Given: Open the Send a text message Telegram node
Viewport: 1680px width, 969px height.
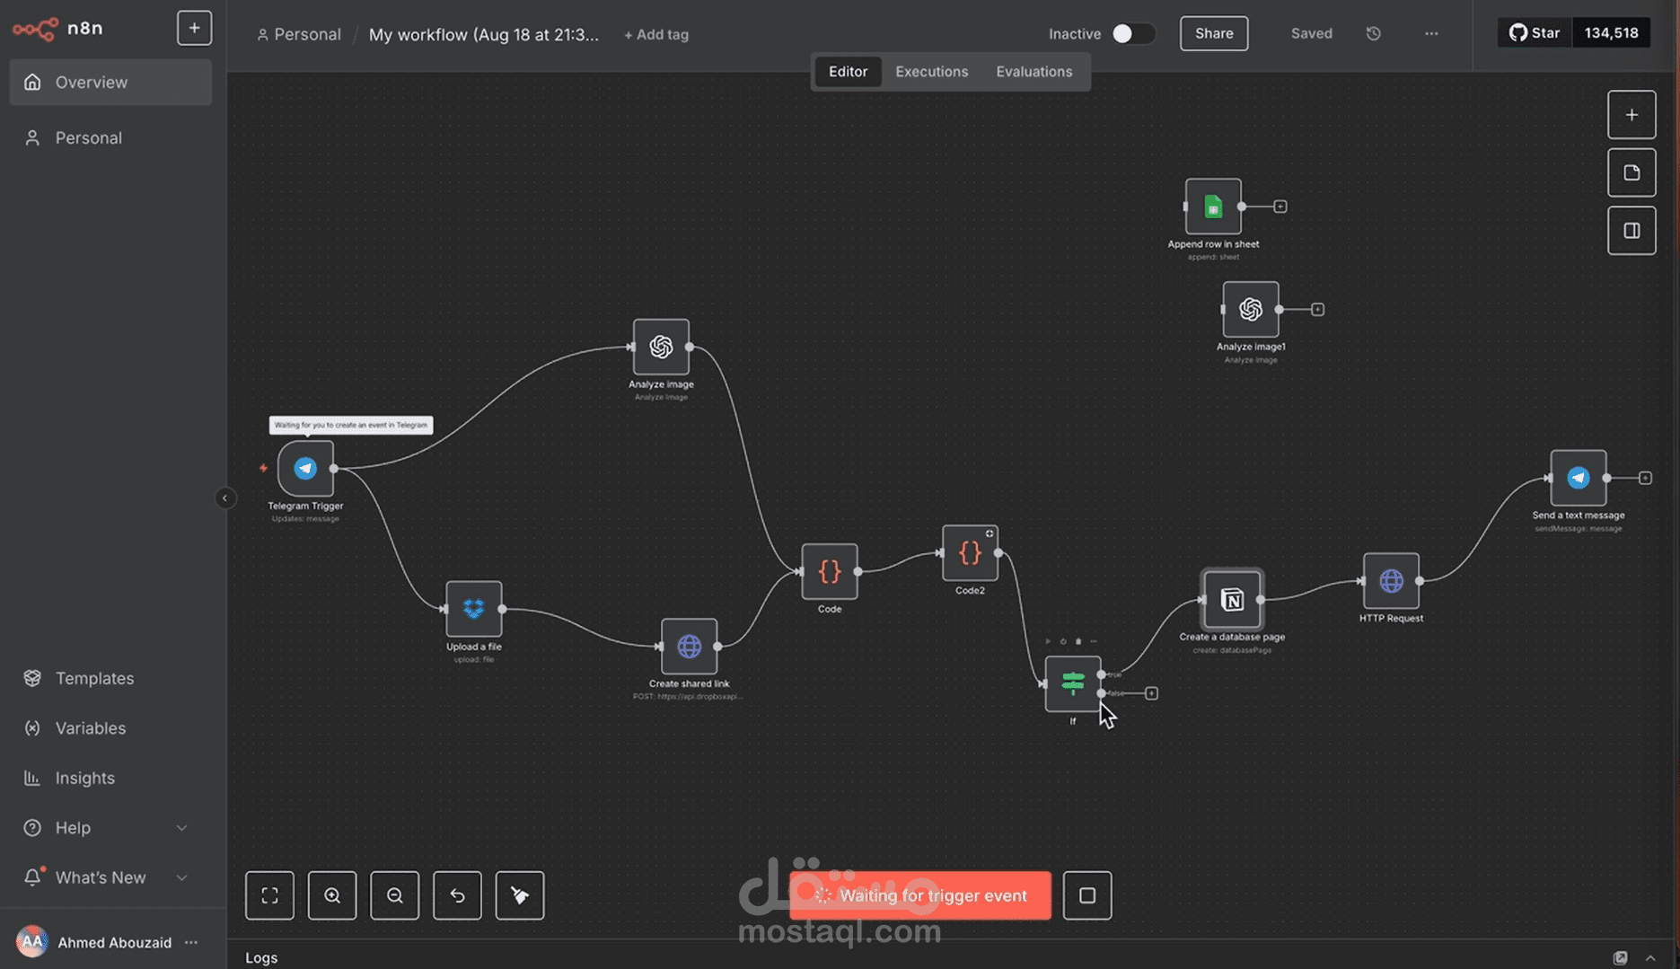Looking at the screenshot, I should (x=1578, y=478).
